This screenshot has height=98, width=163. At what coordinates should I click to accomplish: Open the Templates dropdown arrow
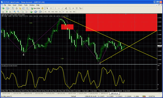click(42, 12)
